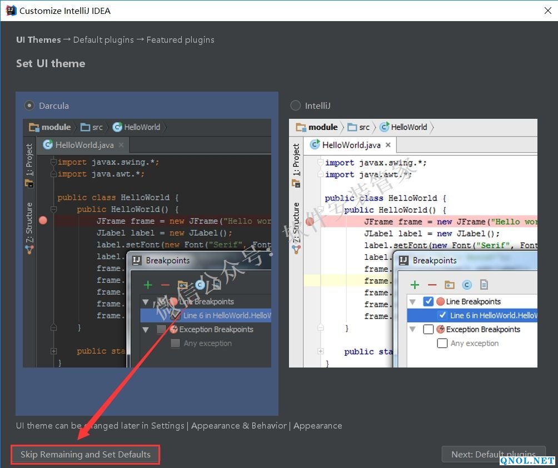Expand folded code block in light preview gutter
This screenshot has width=558, height=468.
click(321, 351)
